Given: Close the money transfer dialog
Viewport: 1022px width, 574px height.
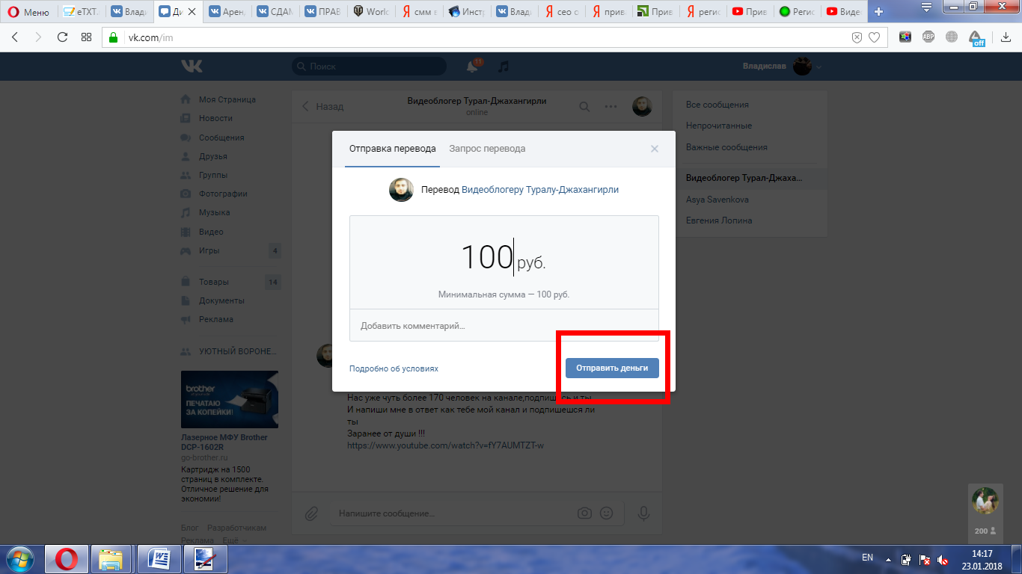Looking at the screenshot, I should [x=655, y=149].
